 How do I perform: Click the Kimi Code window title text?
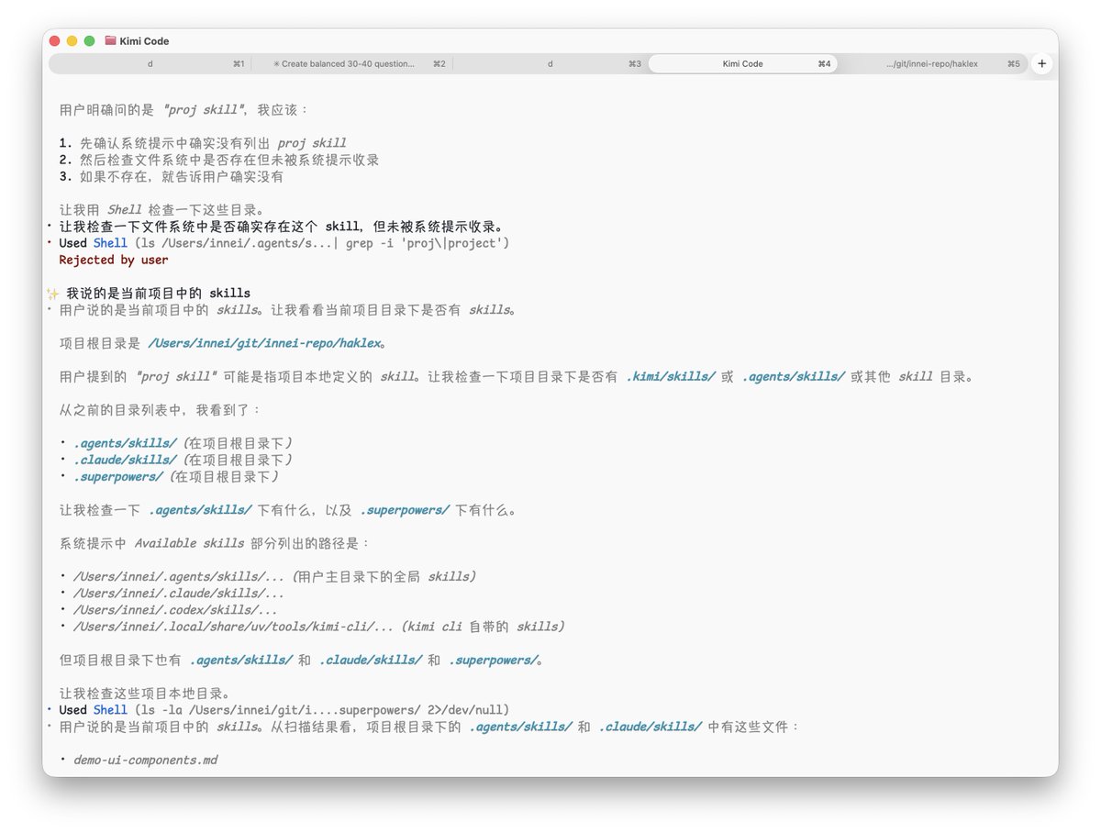click(x=144, y=40)
